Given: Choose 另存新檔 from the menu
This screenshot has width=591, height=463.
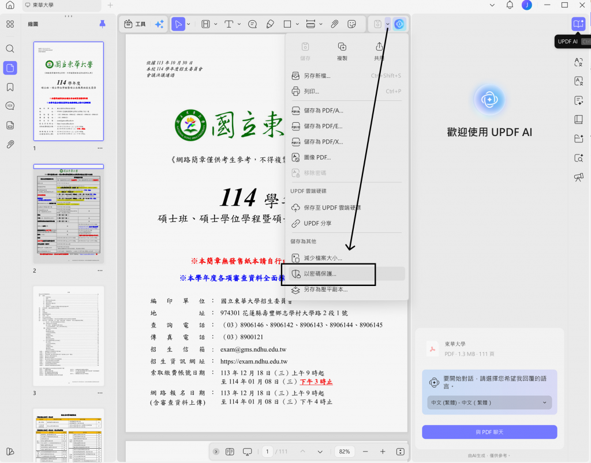Looking at the screenshot, I should 346,76.
